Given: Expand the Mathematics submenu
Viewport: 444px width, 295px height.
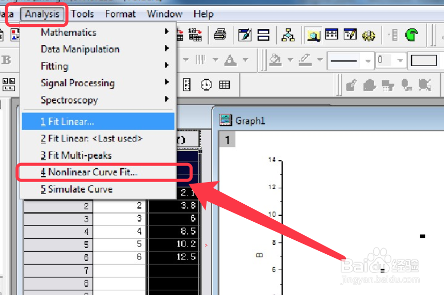Looking at the screenshot, I should point(98,32).
